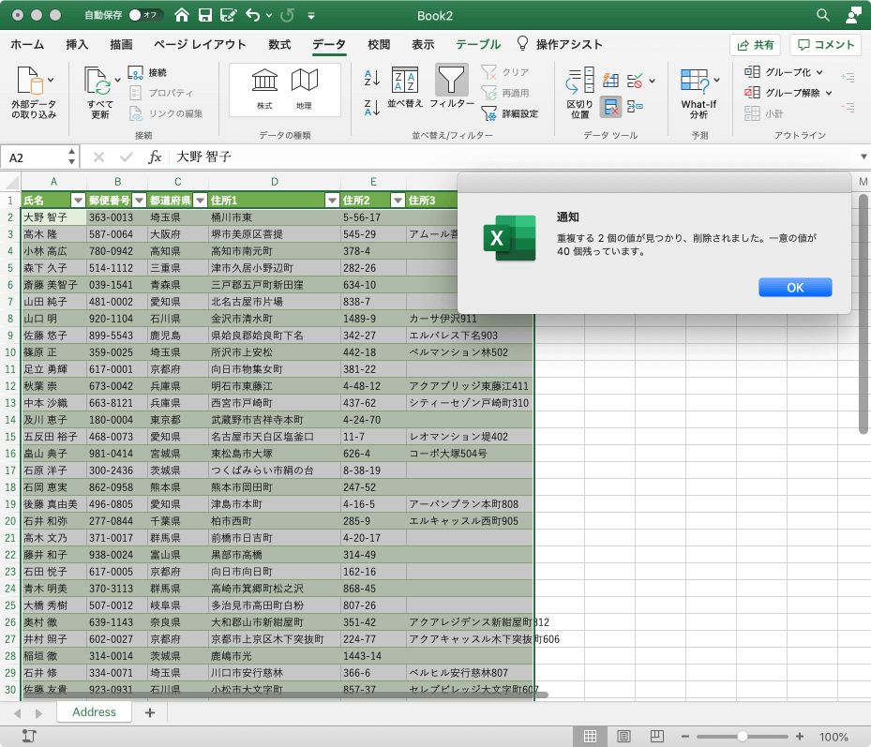Image resolution: width=871 pixels, height=747 pixels.
Task: Expand the Ungroup (グループ解除) dropdown arrow
Action: [x=829, y=93]
